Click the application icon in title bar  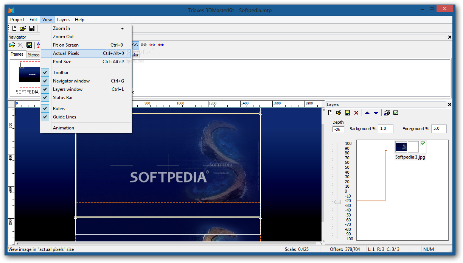coord(12,10)
